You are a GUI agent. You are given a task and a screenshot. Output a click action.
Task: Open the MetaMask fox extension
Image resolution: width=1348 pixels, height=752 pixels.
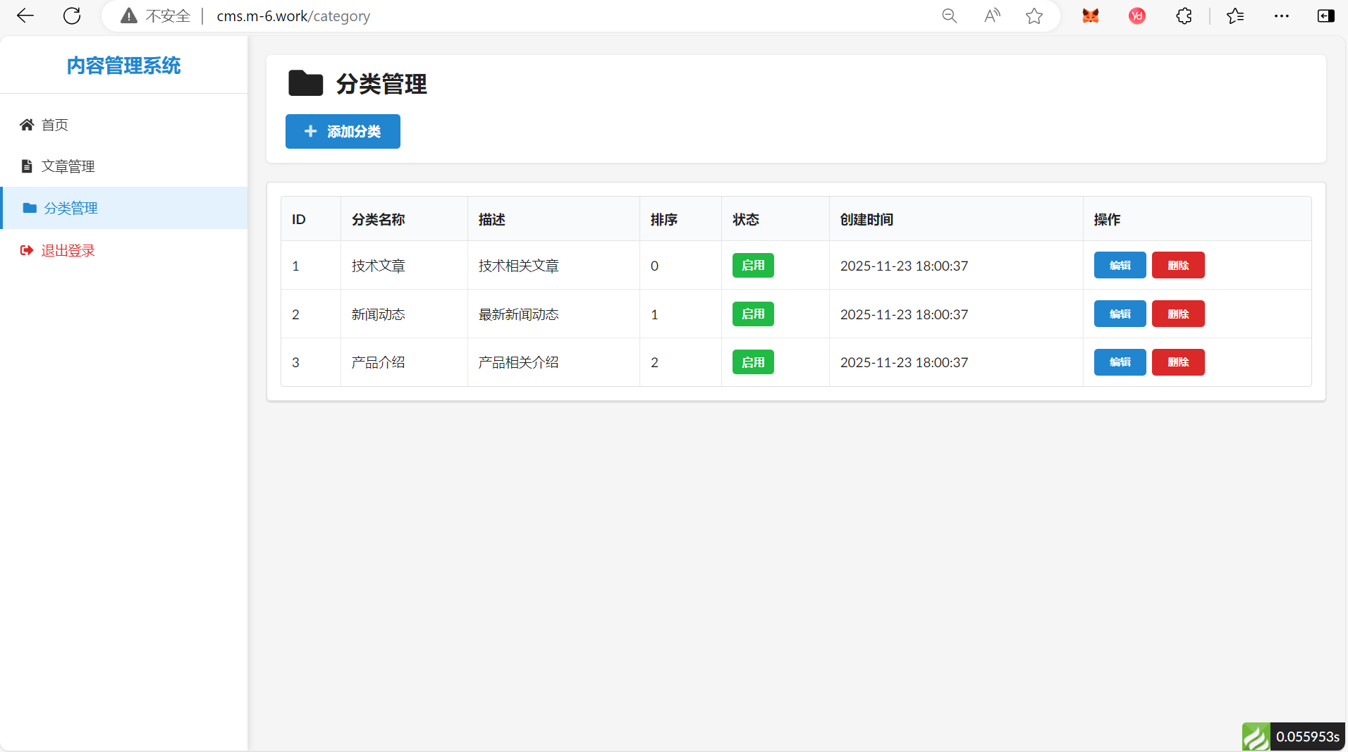click(x=1090, y=16)
